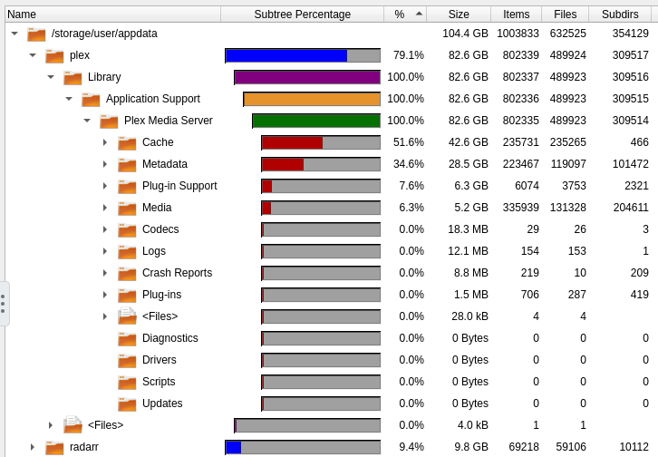Sort by the Size column header
Screen dimensions: 658x457
coord(459,15)
